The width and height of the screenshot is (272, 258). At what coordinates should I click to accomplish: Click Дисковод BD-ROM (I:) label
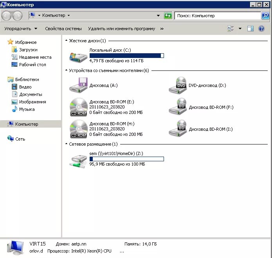point(211,129)
